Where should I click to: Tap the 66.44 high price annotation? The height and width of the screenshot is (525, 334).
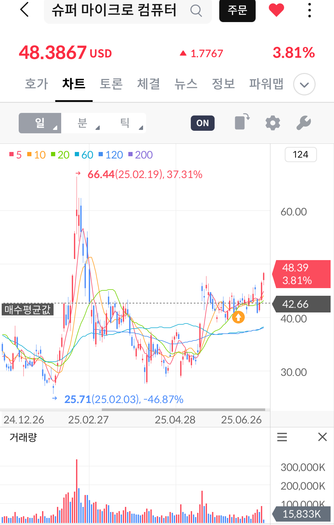145,174
